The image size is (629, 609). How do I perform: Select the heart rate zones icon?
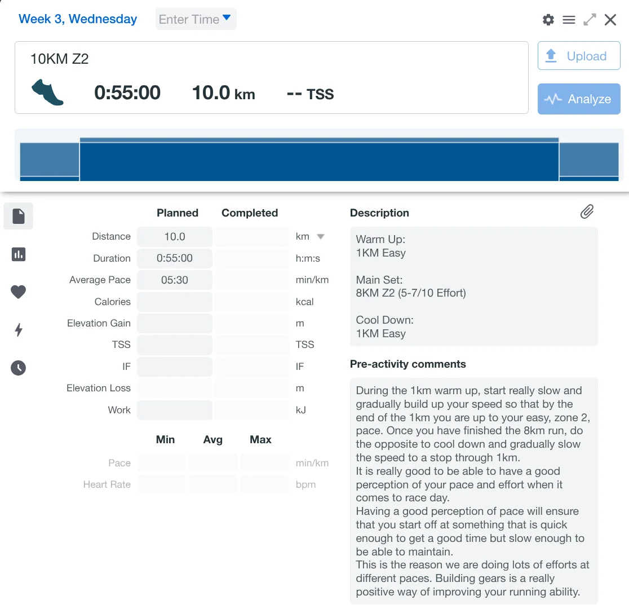[x=19, y=292]
